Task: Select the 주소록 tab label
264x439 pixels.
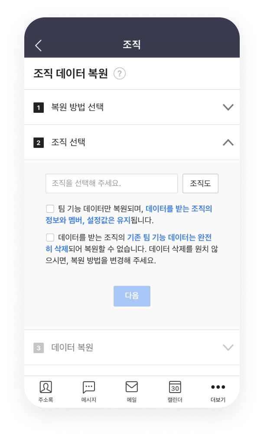Action: (46, 400)
